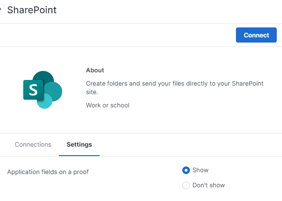Choose the Don't show radio option
The width and height of the screenshot is (282, 201).
point(186,185)
